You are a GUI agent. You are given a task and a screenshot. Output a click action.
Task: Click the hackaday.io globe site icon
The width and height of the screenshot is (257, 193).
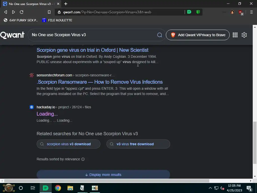coord(31,107)
